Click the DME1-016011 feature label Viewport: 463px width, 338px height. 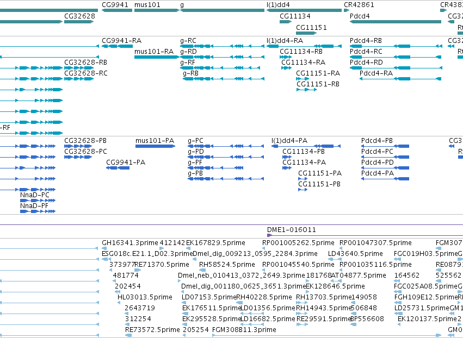(292, 230)
